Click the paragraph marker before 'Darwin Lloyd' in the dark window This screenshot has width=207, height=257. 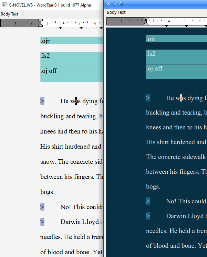tap(148, 216)
